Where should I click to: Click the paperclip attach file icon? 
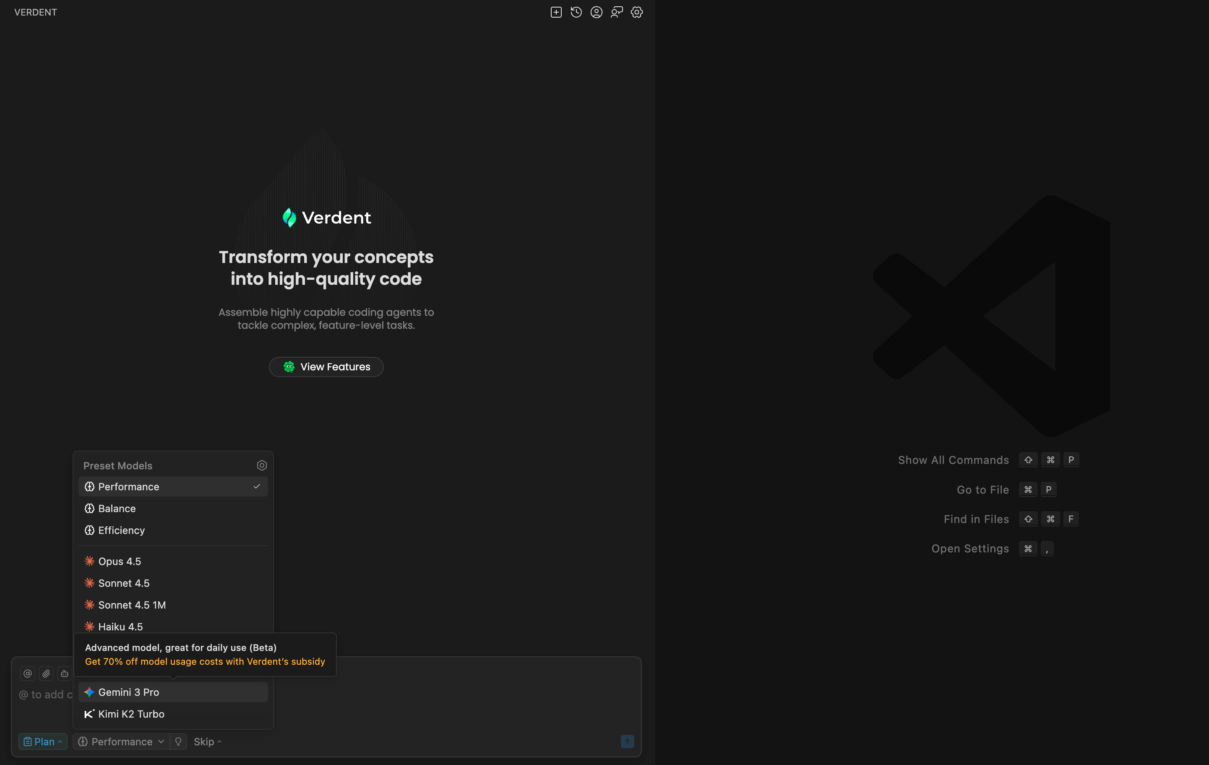[46, 674]
